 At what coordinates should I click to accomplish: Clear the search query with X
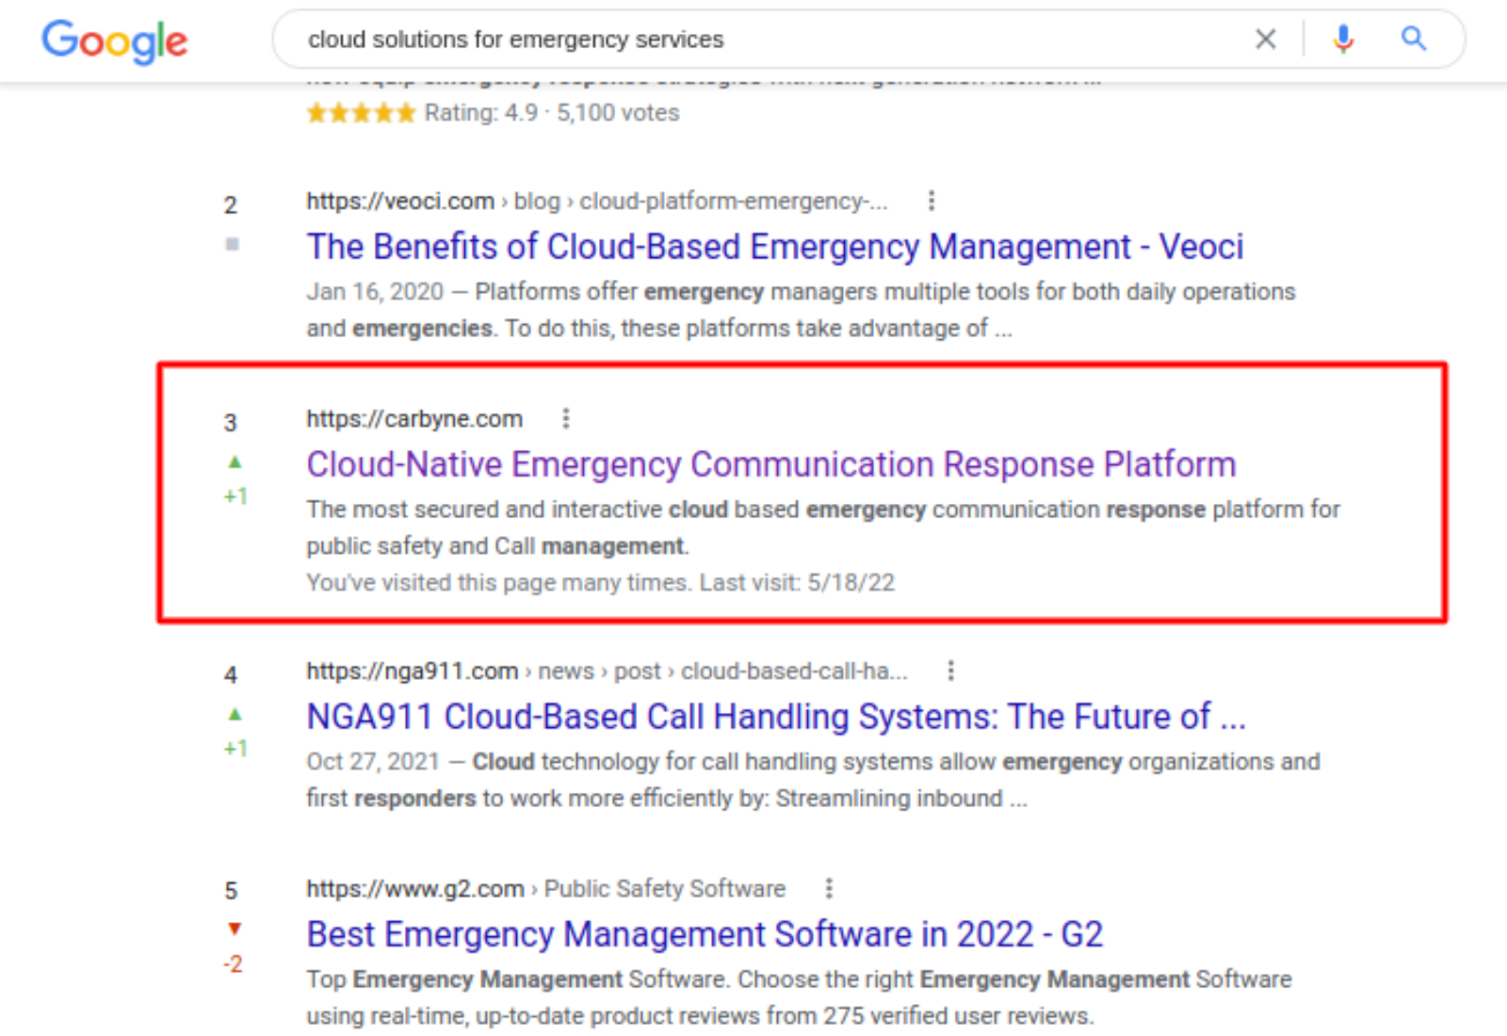pyautogui.click(x=1265, y=40)
